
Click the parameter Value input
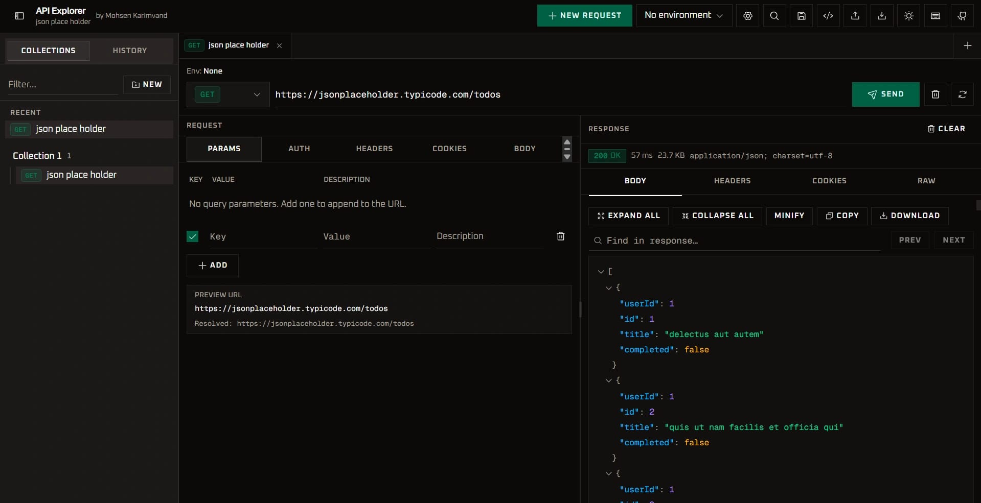[x=376, y=236]
